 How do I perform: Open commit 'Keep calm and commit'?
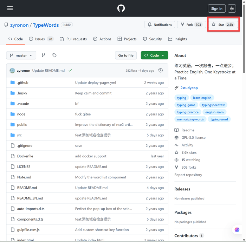[x=93, y=93]
